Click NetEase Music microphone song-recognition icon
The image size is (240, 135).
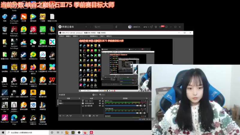pyautogui.click(x=116, y=27)
